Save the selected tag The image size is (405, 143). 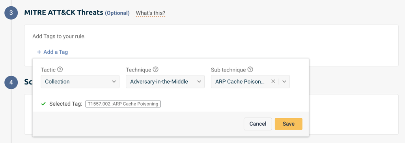pyautogui.click(x=289, y=124)
